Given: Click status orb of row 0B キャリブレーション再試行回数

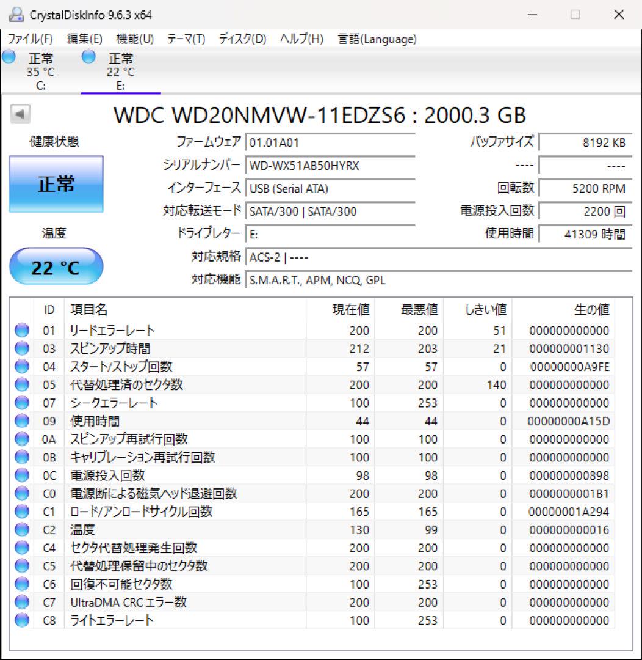Looking at the screenshot, I should (22, 457).
